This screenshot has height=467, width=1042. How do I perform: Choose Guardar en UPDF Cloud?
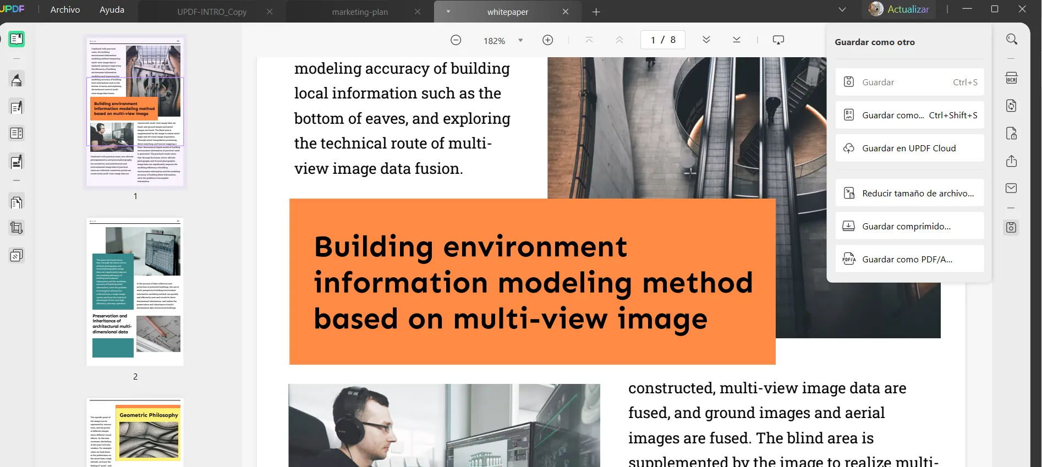909,148
